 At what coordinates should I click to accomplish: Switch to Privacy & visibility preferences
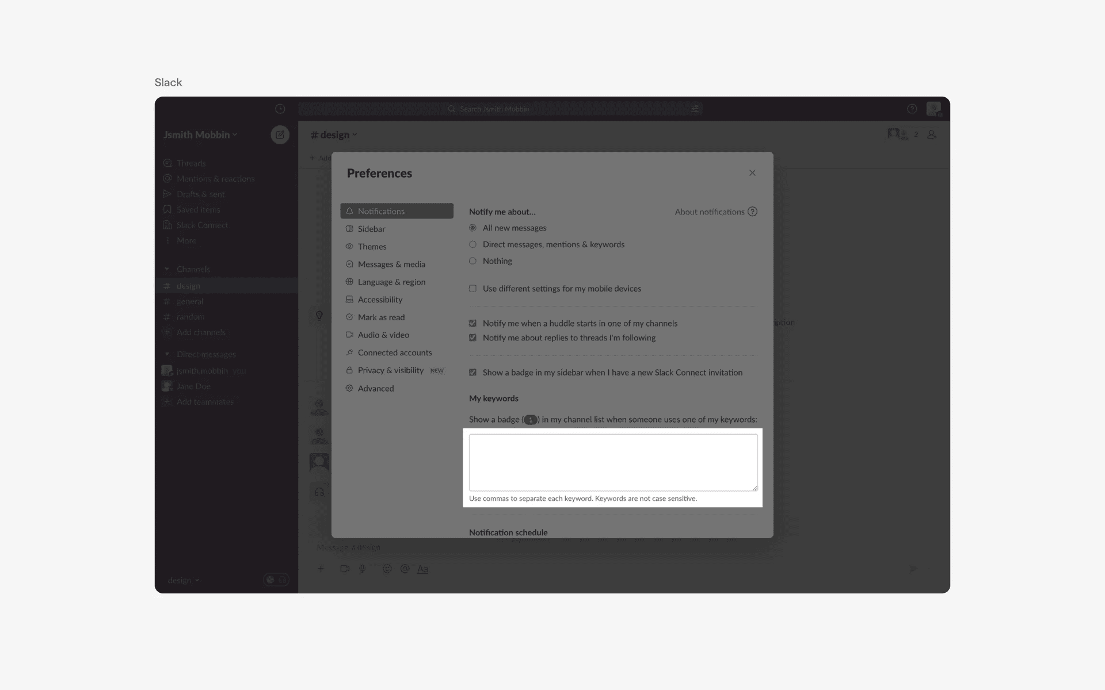[x=390, y=370]
